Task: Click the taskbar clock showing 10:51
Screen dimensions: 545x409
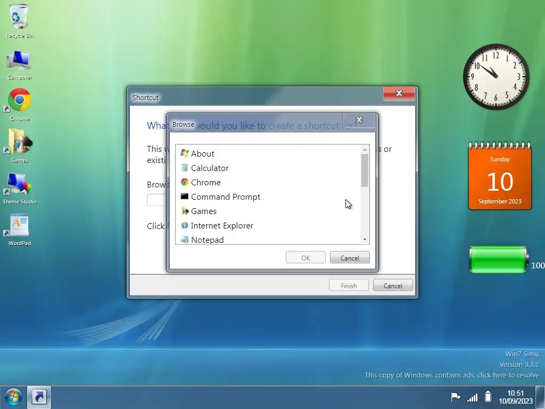Action: click(x=515, y=397)
